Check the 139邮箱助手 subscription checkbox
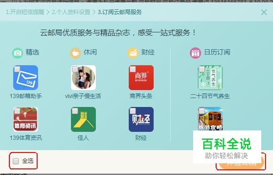The image size is (273, 175). [x=17, y=69]
